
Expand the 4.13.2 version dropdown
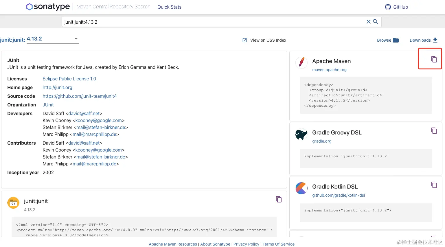click(76, 39)
